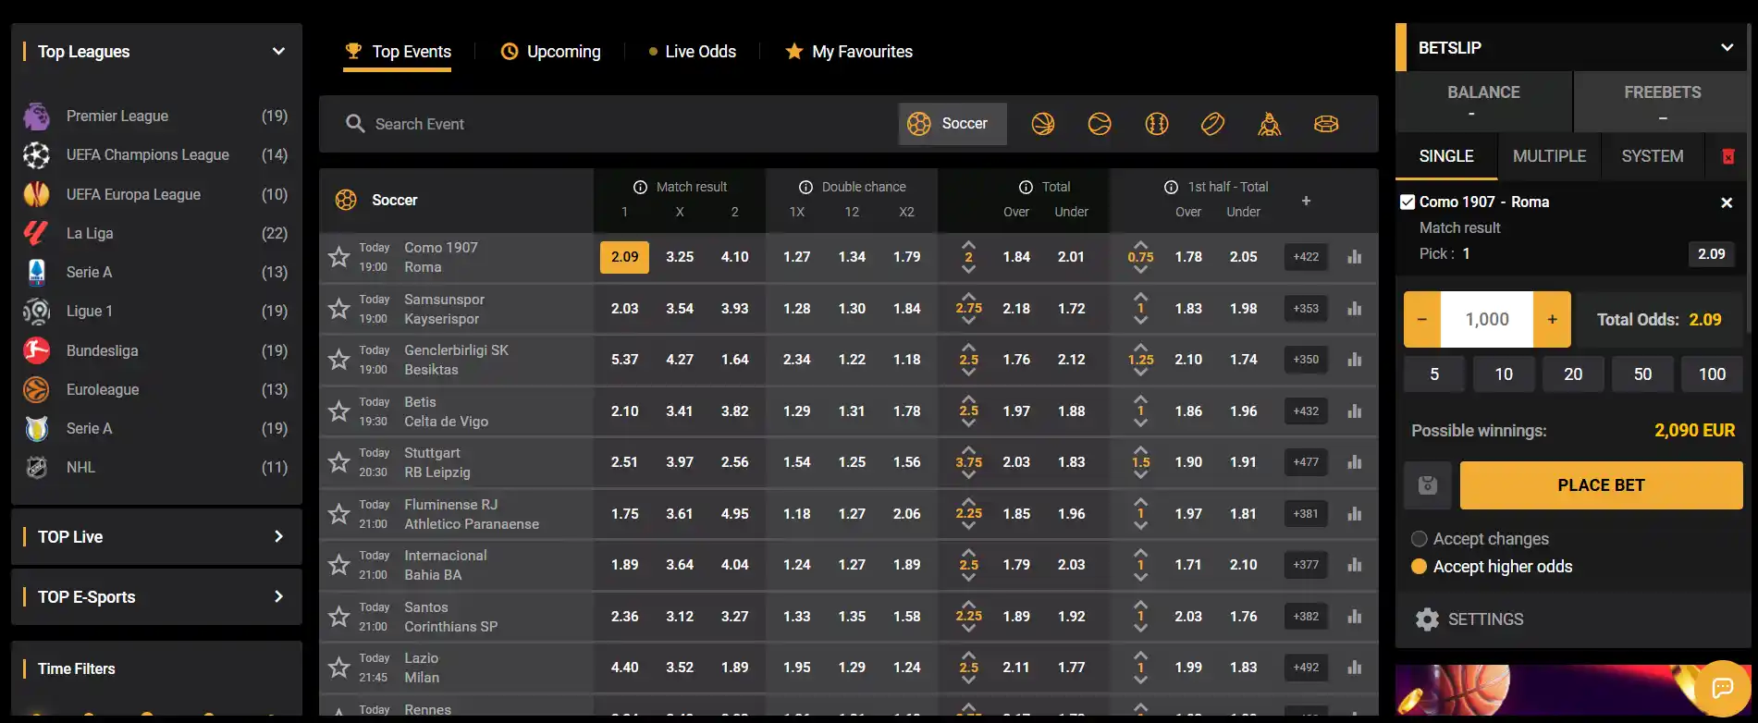
Task: Click the Premier League logo icon
Action: [x=36, y=116]
